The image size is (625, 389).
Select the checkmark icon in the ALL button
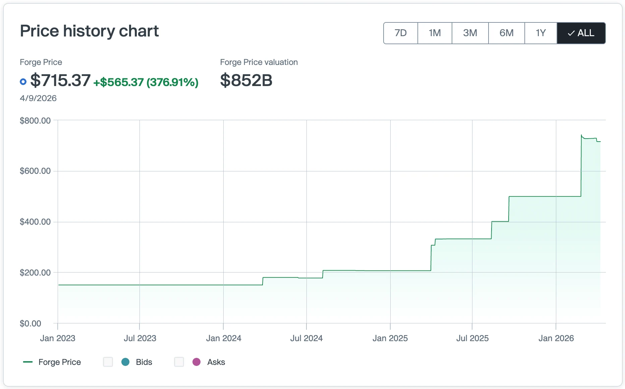click(x=571, y=33)
